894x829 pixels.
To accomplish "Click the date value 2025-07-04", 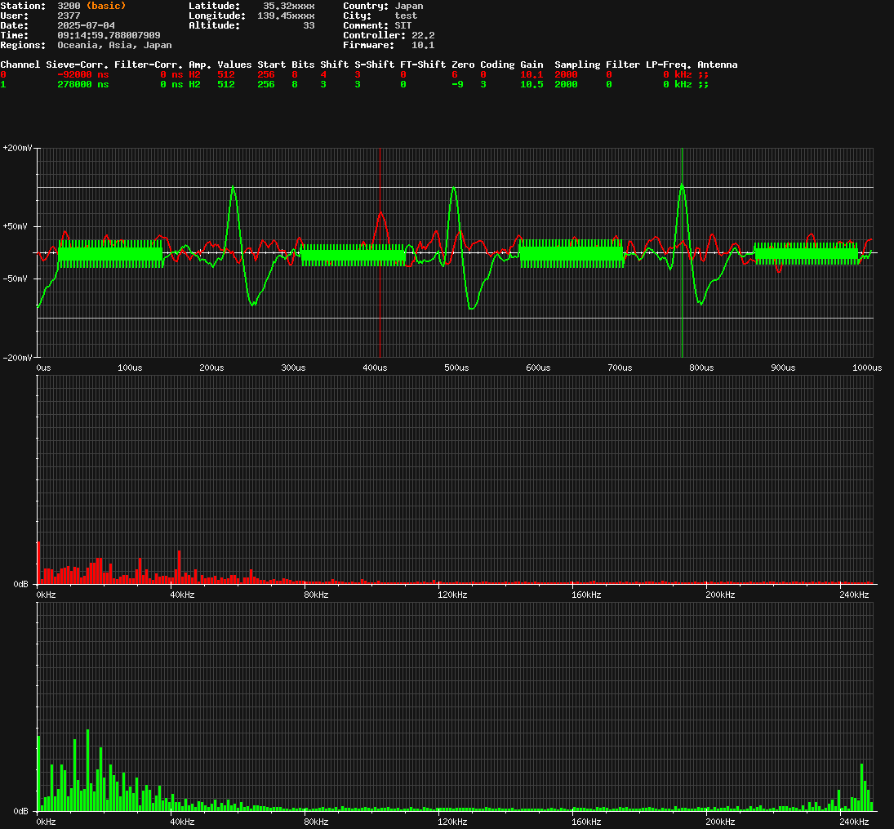I will pos(86,25).
